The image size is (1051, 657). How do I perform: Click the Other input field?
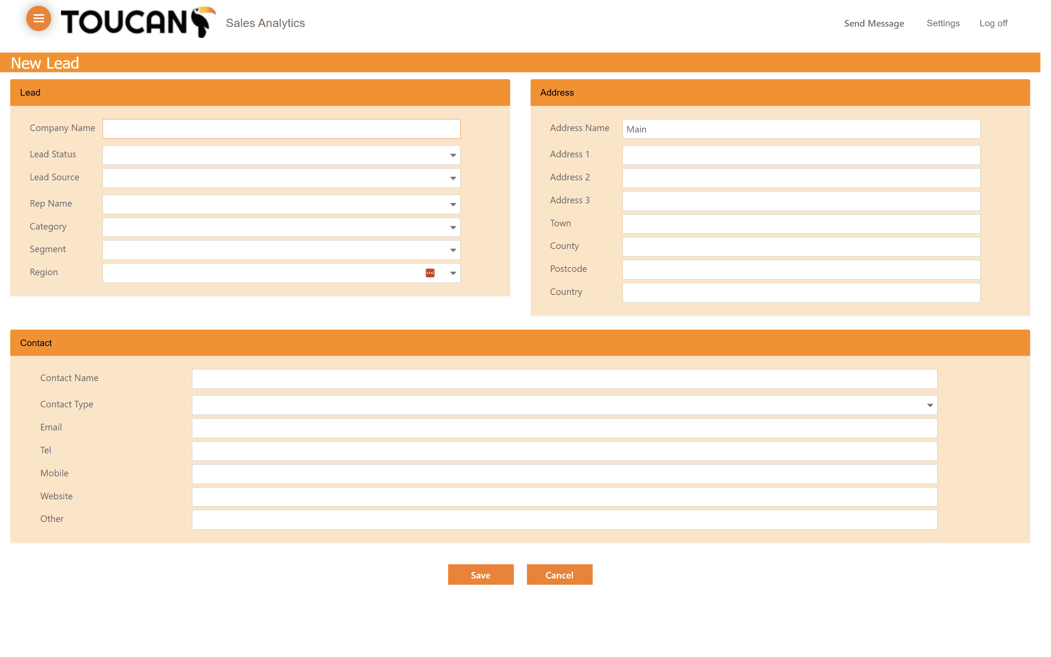pos(565,520)
